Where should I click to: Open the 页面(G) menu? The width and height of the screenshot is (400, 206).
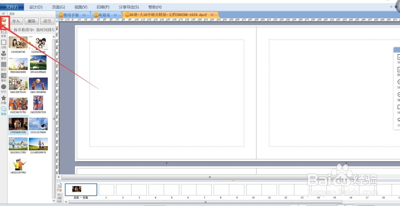[58, 7]
